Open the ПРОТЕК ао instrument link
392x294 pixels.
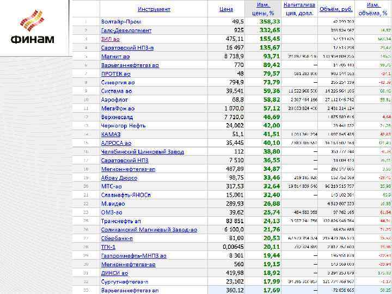tap(116, 73)
